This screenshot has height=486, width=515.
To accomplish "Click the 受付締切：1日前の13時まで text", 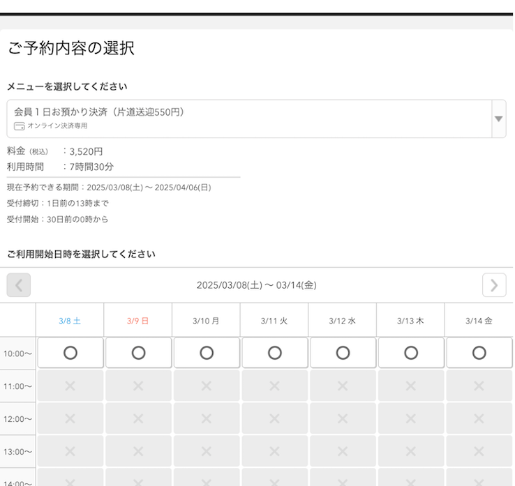I will (x=58, y=203).
